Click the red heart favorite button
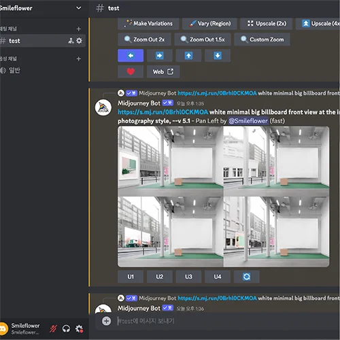Image resolution: width=340 pixels, height=340 pixels. click(131, 72)
